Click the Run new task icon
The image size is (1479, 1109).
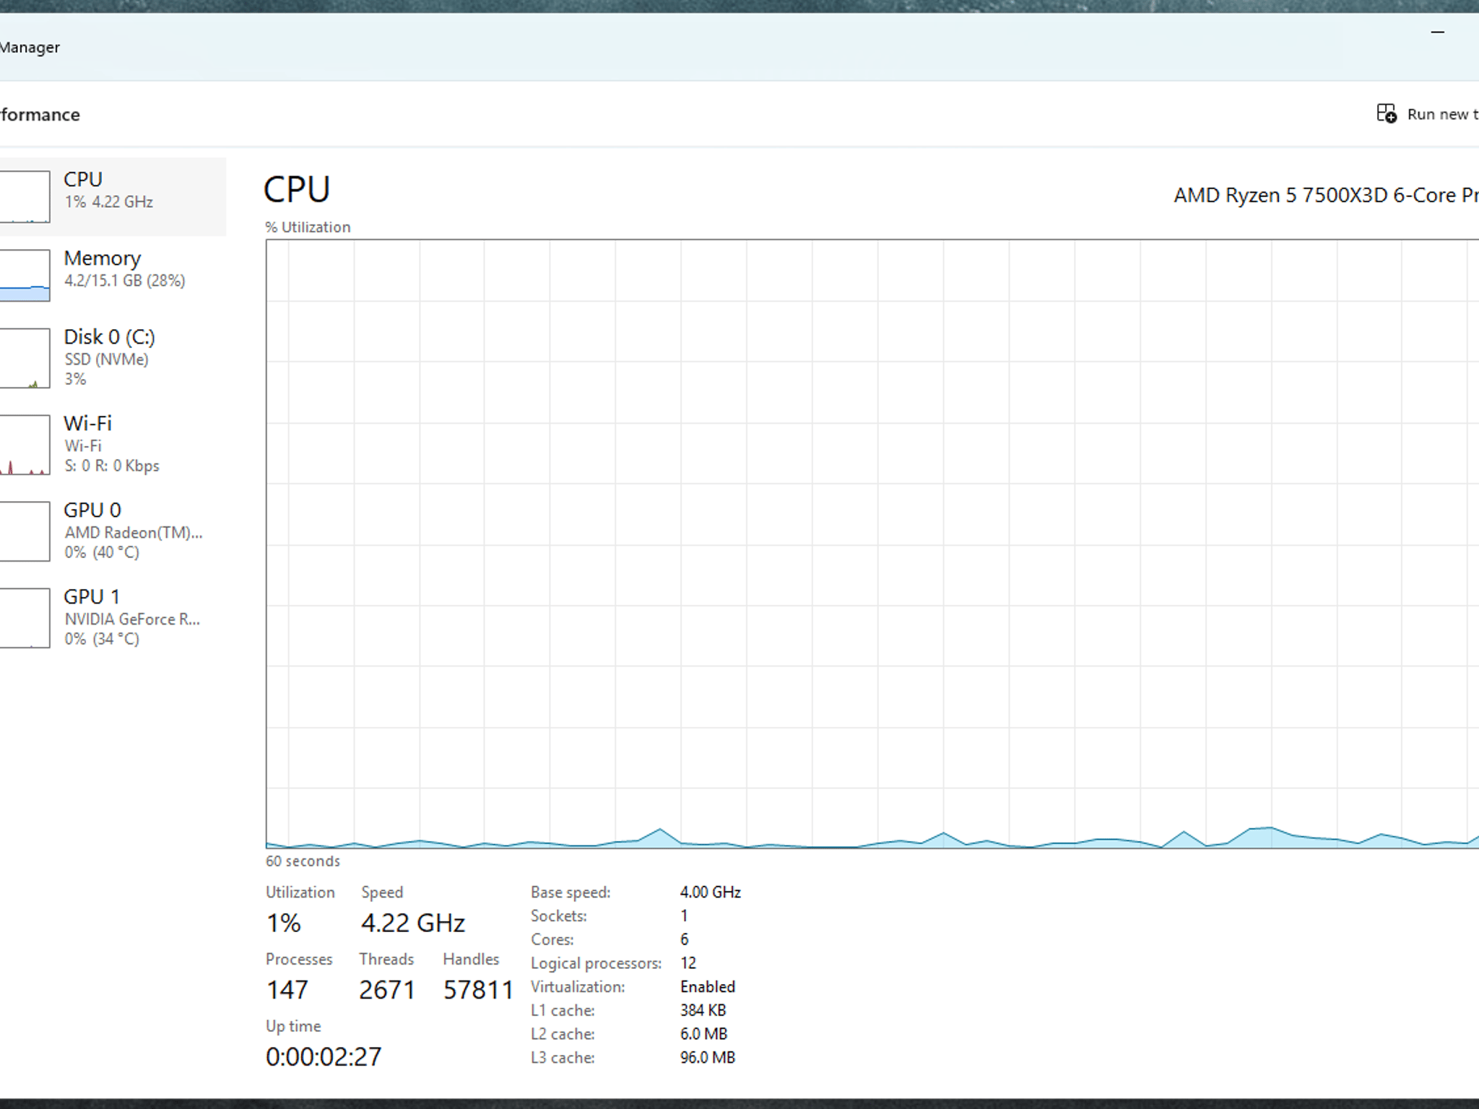(x=1386, y=113)
